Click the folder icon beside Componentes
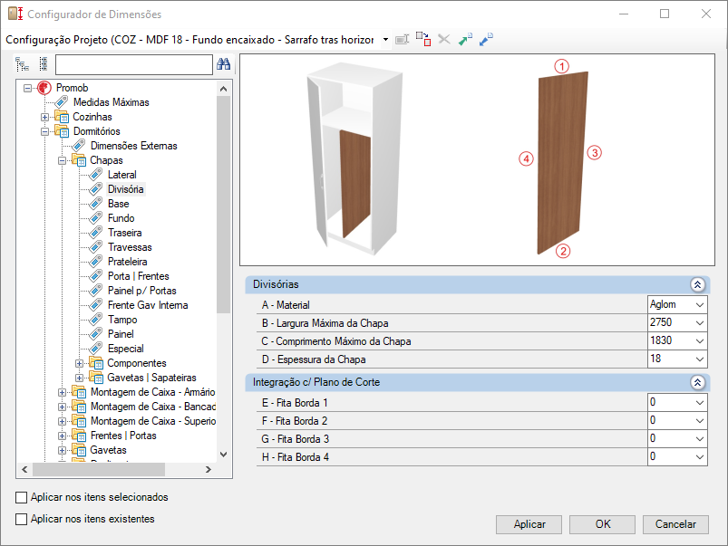Image resolution: width=728 pixels, height=546 pixels. 96,363
